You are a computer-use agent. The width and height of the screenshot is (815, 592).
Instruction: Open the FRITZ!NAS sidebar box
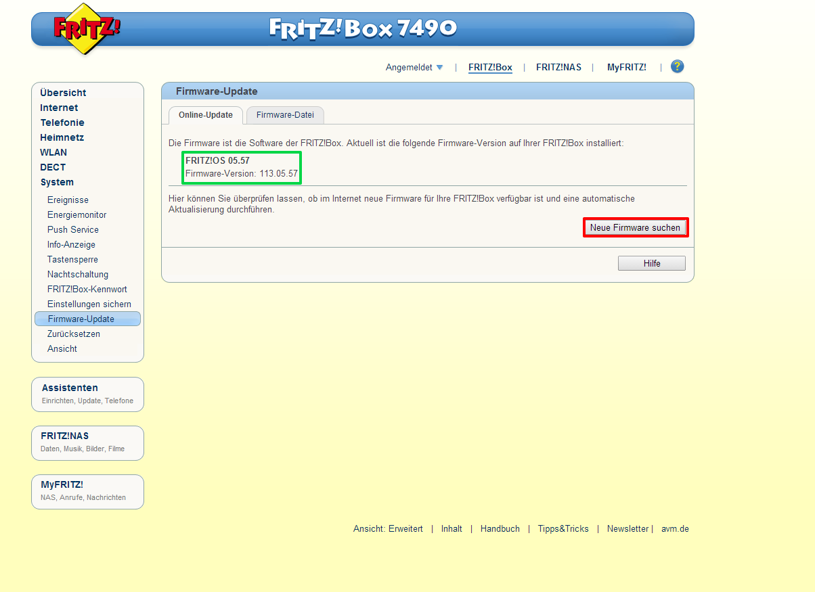(87, 442)
